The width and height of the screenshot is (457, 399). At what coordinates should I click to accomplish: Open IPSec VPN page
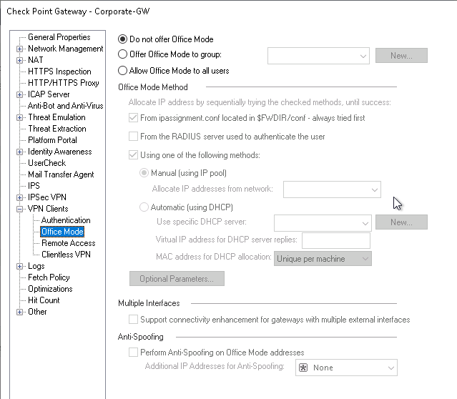click(47, 197)
